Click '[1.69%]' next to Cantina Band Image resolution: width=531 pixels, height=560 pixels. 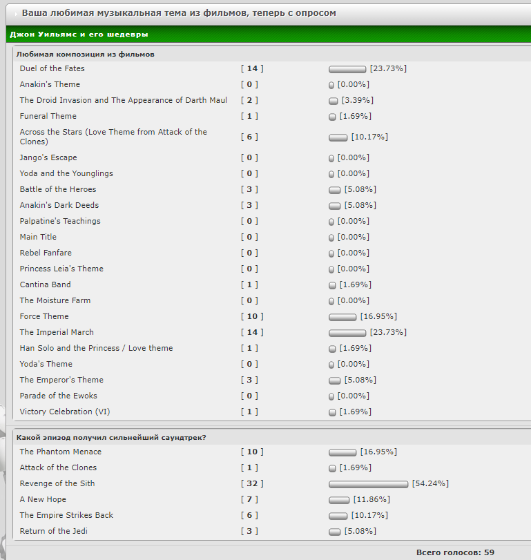[x=356, y=284]
